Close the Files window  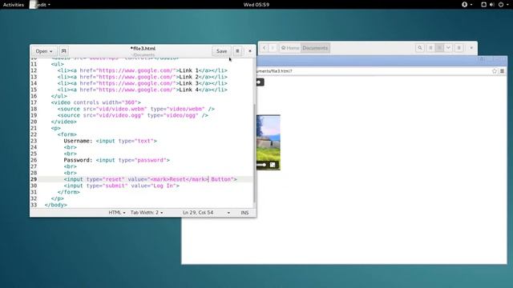[x=471, y=48]
